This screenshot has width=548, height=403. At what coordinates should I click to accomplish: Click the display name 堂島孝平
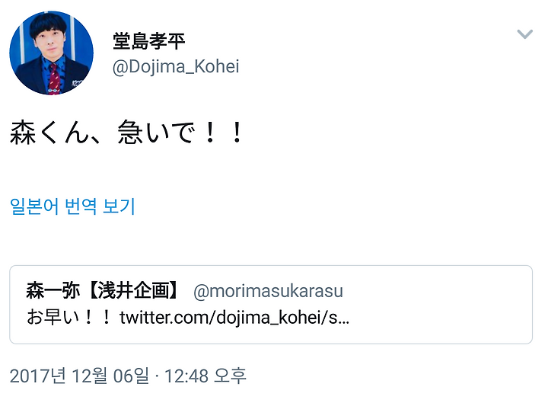tap(149, 41)
